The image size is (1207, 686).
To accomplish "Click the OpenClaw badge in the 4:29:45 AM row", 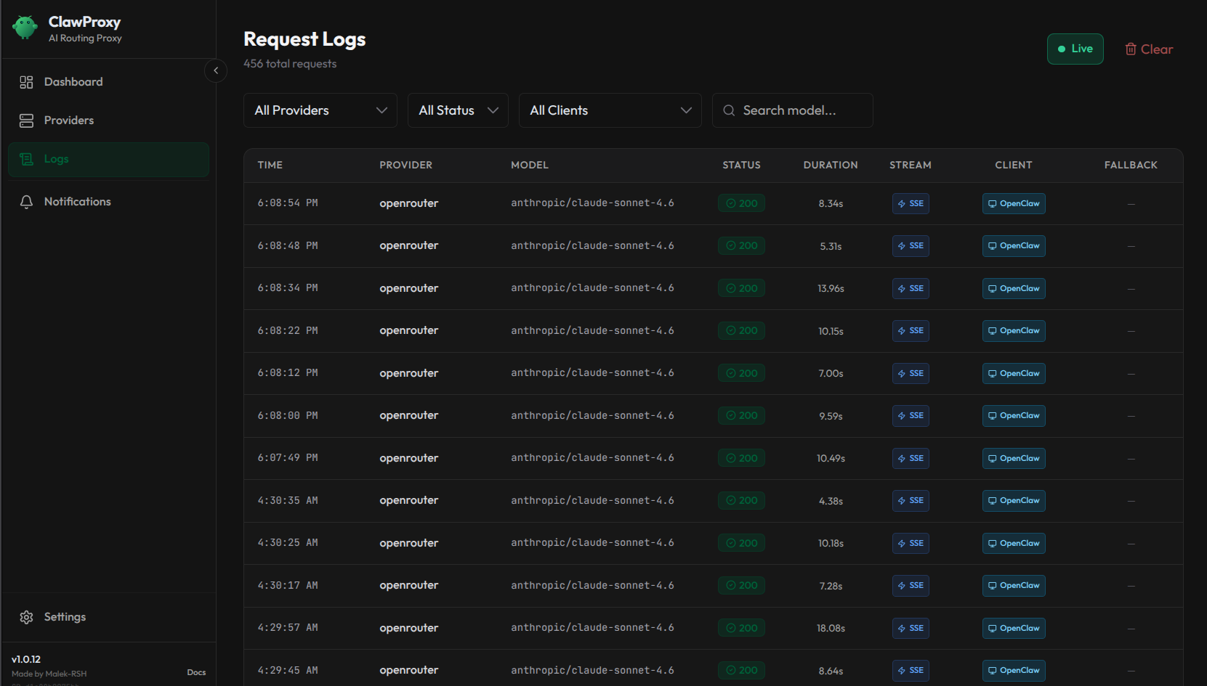I will click(x=1014, y=670).
